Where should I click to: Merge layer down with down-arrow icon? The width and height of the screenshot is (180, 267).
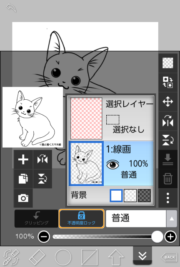(x=168, y=159)
